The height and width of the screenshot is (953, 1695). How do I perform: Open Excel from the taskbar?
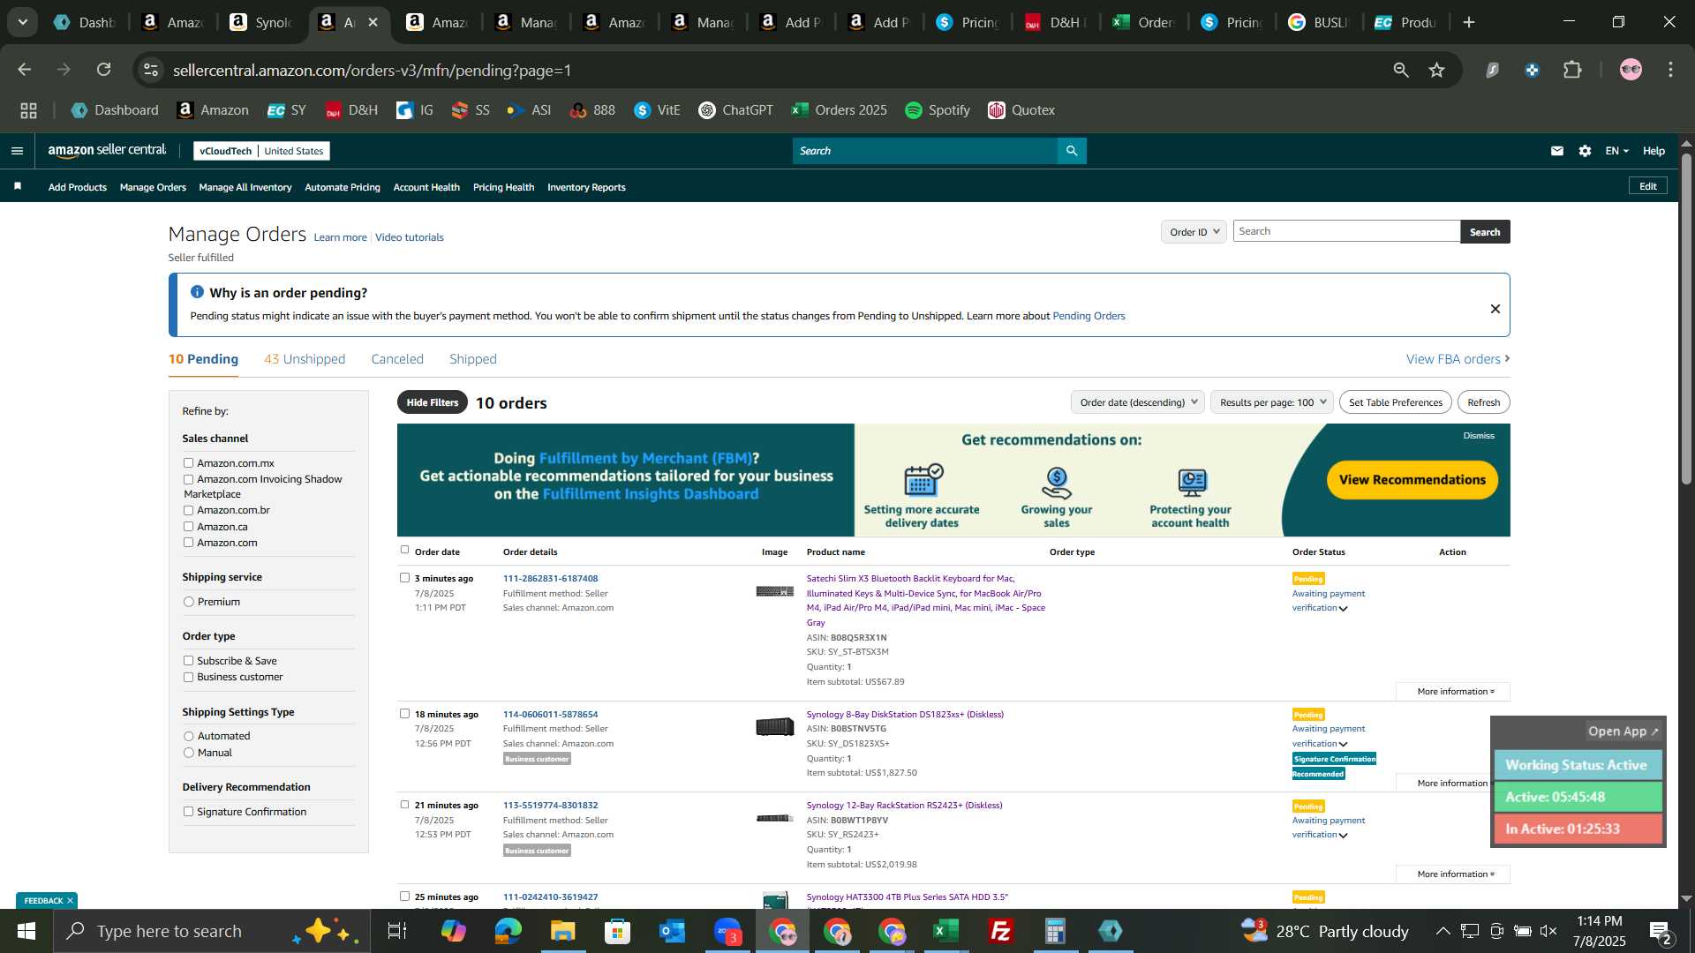point(945,931)
